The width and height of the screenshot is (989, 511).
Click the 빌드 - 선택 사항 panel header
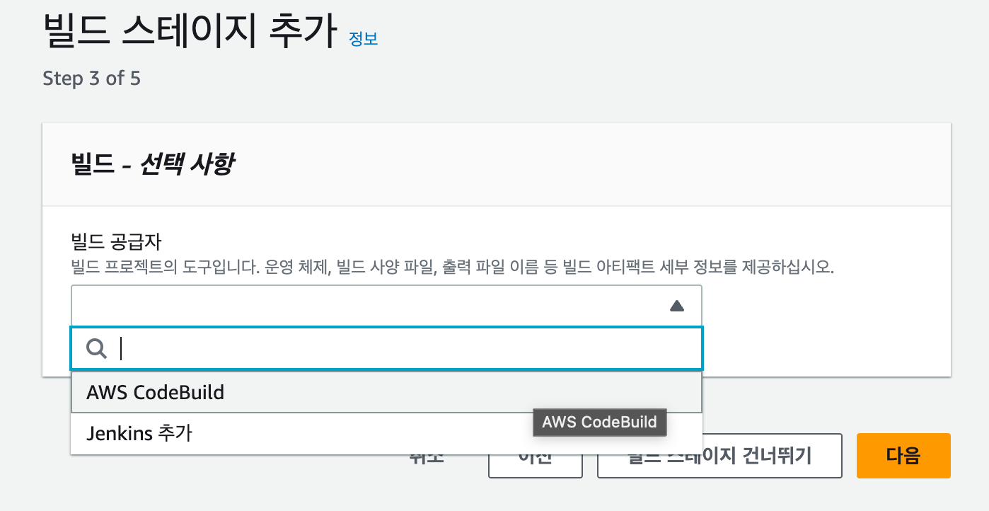tap(497, 165)
